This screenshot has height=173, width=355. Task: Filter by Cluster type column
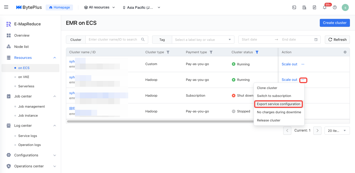coord(168,52)
